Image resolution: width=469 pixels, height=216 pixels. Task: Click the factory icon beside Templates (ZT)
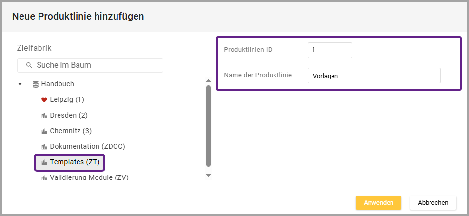tap(44, 162)
